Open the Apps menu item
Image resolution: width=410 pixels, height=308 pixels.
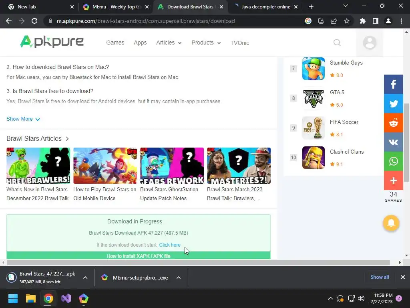(140, 43)
